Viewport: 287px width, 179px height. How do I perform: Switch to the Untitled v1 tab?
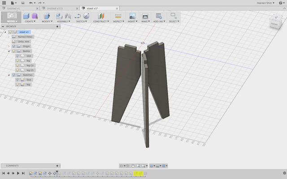click(x=13, y=9)
